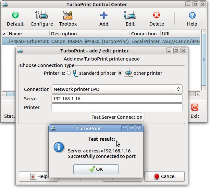Image resolution: width=211 pixels, height=189 pixels.
Task: Sort by the Connection column header
Action: coord(145,34)
